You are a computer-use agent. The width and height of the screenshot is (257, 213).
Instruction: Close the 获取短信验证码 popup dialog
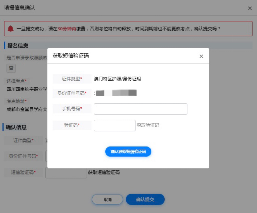[201, 56]
